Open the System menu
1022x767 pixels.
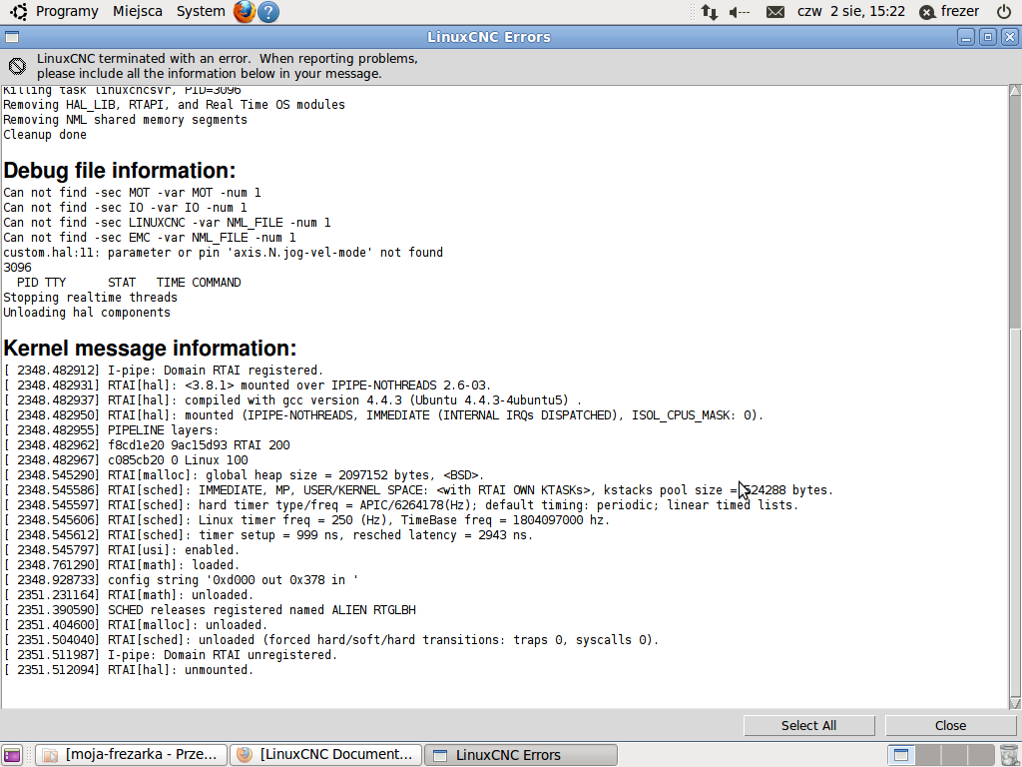(x=200, y=11)
